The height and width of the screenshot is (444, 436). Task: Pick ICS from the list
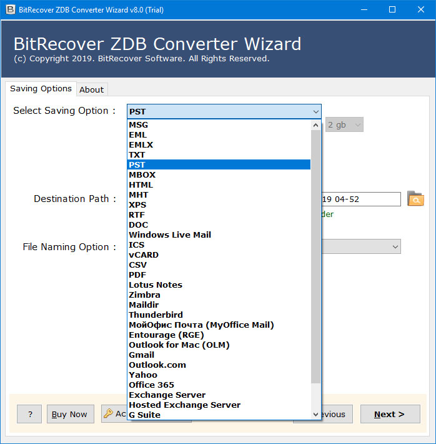click(x=219, y=245)
